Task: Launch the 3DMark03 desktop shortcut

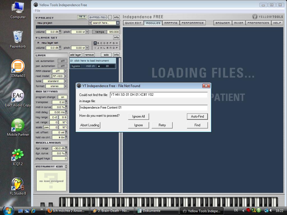Action: click(18, 69)
